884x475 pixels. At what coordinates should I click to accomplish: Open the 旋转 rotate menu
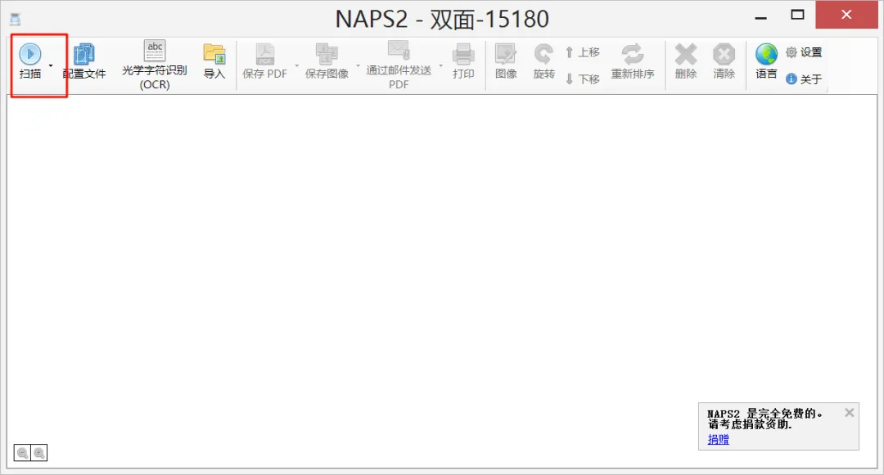pos(544,61)
